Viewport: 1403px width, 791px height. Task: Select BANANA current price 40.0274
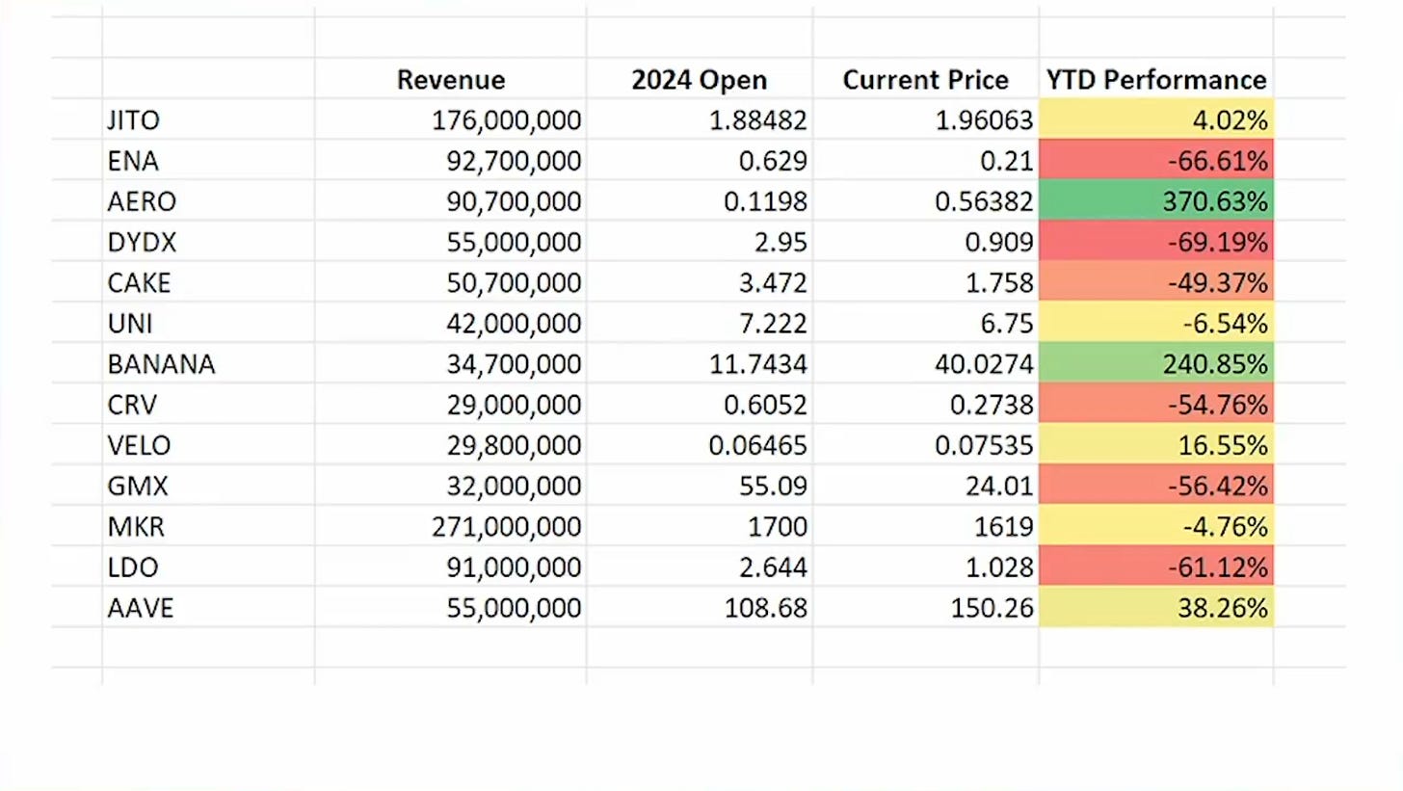click(925, 363)
